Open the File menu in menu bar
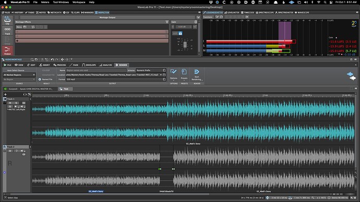The image size is (360, 202). tap(35, 2)
